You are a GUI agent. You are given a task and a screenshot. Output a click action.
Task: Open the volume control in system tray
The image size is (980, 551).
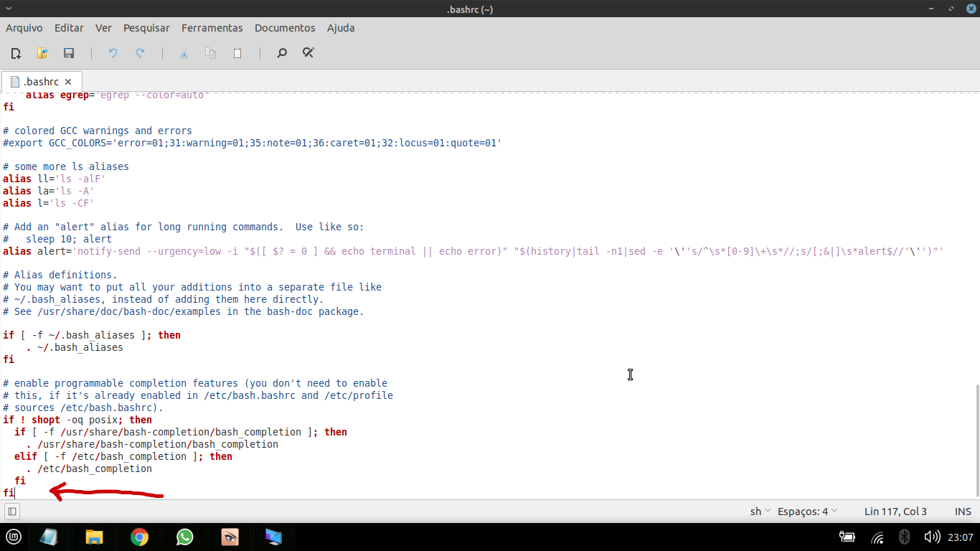pos(932,537)
